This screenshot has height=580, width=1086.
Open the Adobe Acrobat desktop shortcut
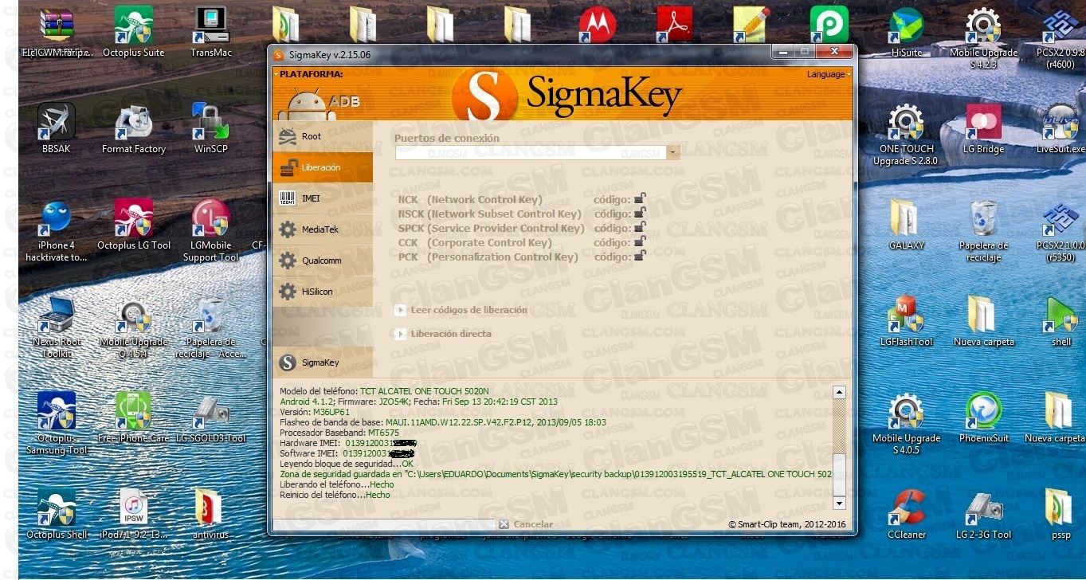click(x=675, y=25)
